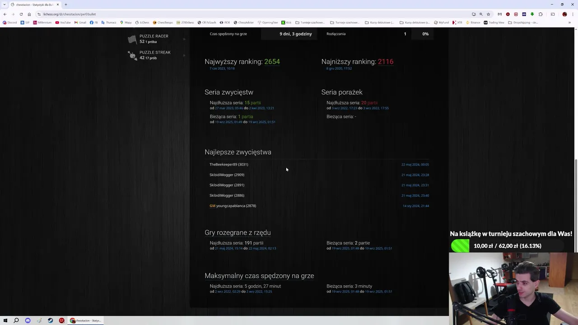The height and width of the screenshot is (325, 578).
Task: Expand the Turniejе szachowe bookmark folder after Kick
Action: coord(309,23)
